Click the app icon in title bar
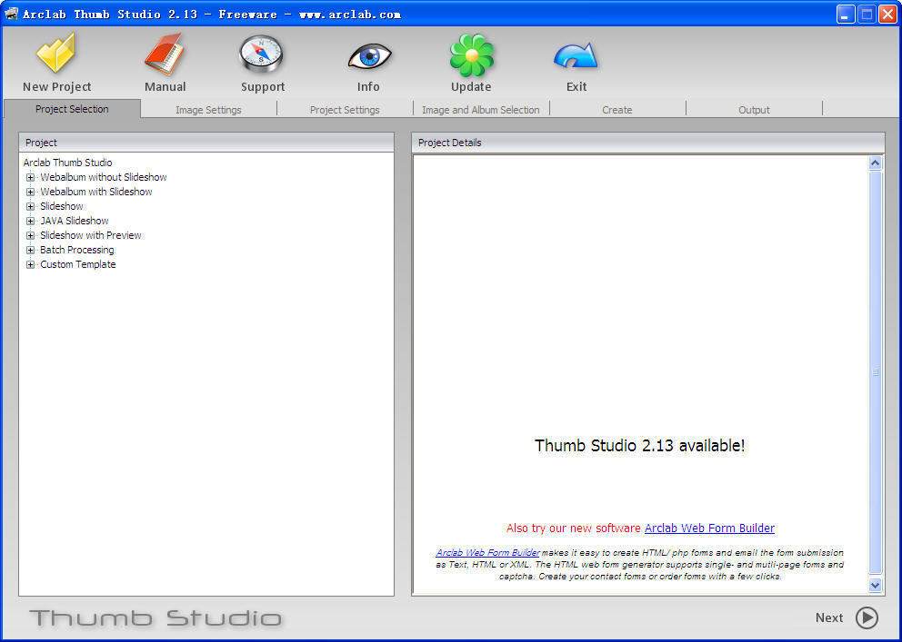 (12, 14)
